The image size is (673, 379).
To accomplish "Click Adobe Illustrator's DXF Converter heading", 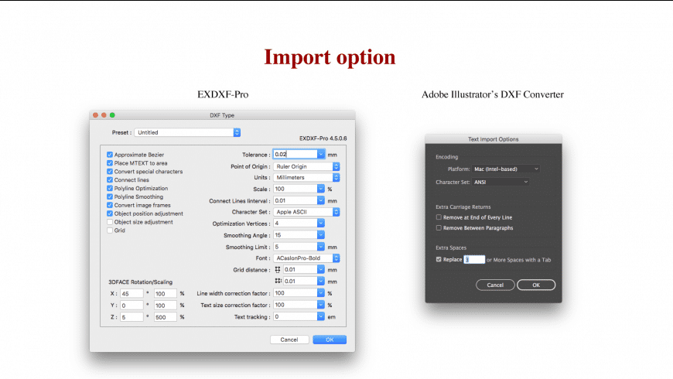I will [493, 94].
